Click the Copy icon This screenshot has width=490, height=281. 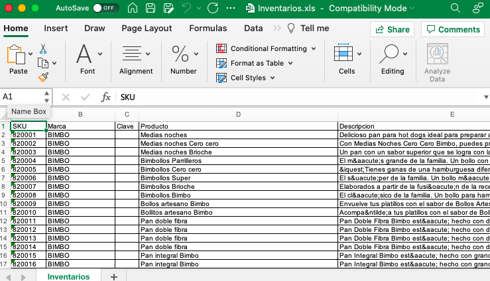pos(43,63)
